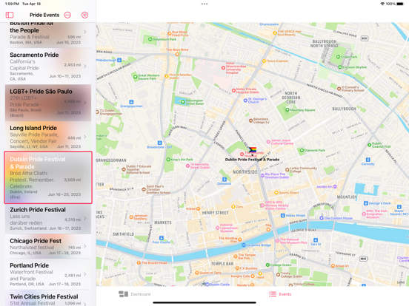The image size is (409, 306).
Task: Click the Custom House marker
Action: point(322,218)
